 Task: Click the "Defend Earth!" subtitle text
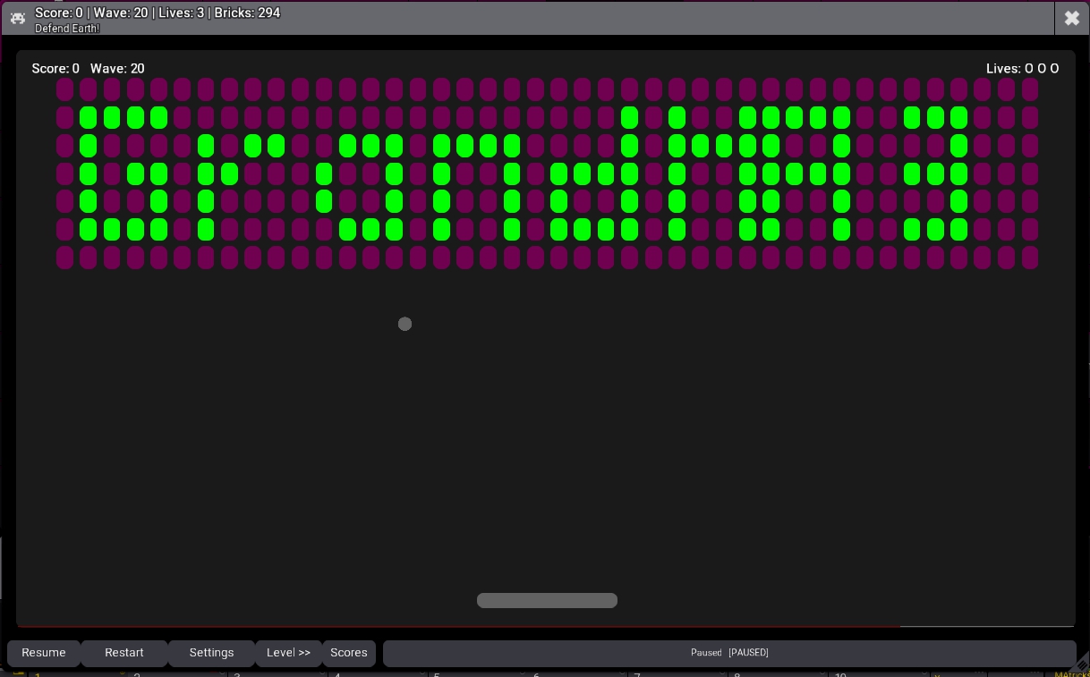coord(67,29)
